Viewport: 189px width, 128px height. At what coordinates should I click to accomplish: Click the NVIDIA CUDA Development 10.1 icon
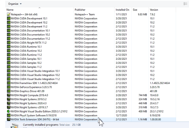[9, 18]
